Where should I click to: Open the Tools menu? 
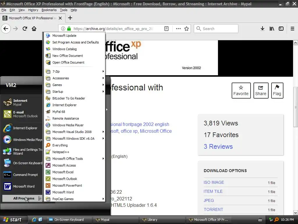click(x=64, y=10)
